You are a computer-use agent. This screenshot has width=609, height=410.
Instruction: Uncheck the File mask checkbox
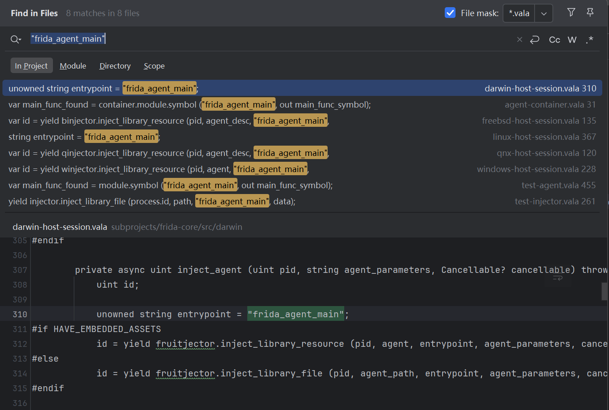(x=450, y=13)
